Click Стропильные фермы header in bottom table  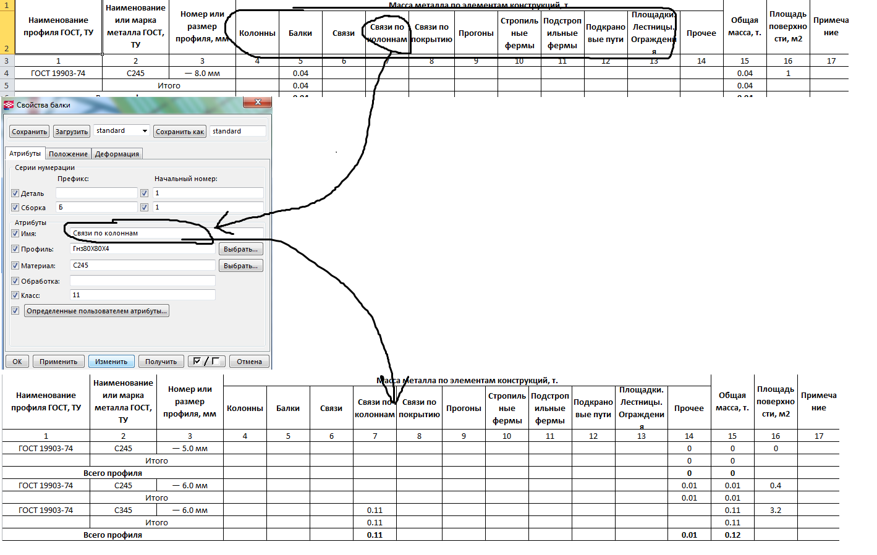coord(507,408)
